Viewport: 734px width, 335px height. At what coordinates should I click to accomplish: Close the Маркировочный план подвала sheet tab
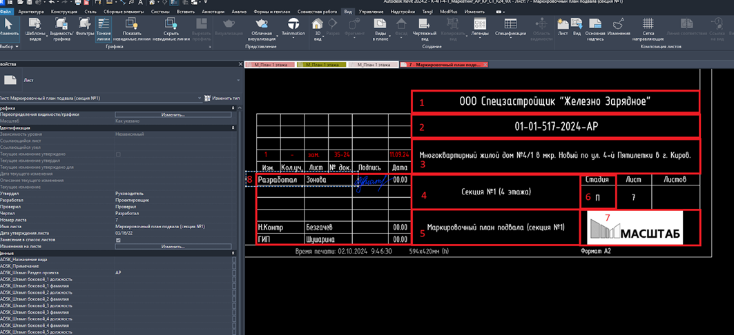coord(485,65)
